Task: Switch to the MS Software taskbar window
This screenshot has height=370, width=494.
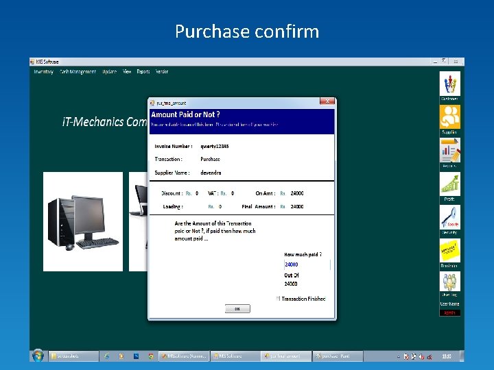Action: coord(235,356)
